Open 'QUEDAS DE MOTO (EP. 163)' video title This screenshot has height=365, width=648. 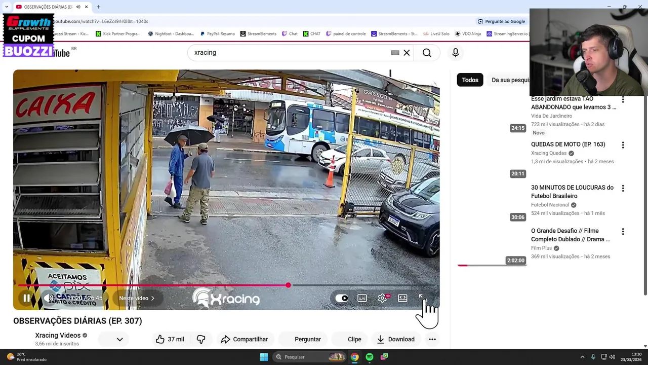[x=568, y=144]
